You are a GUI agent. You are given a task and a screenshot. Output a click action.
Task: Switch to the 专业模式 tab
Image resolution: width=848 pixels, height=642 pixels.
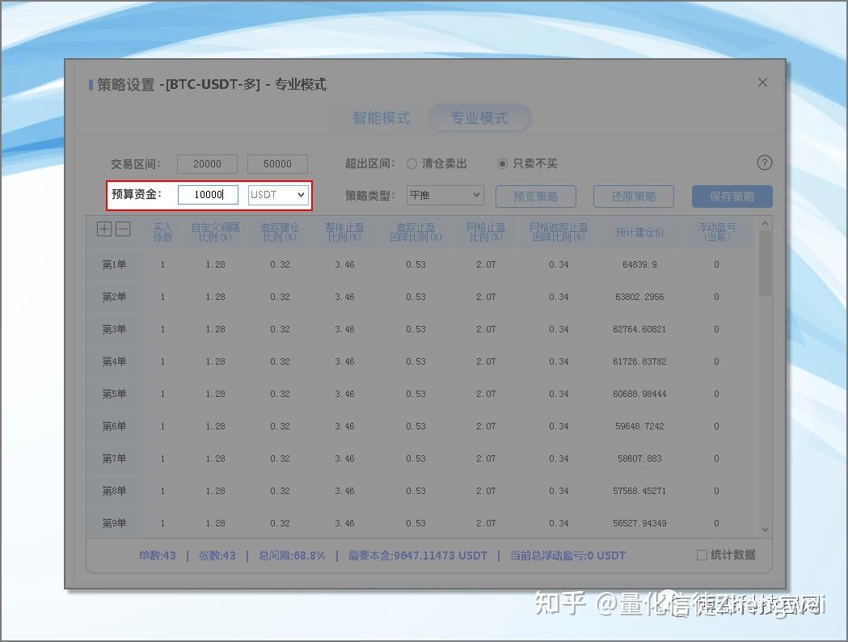pyautogui.click(x=479, y=118)
